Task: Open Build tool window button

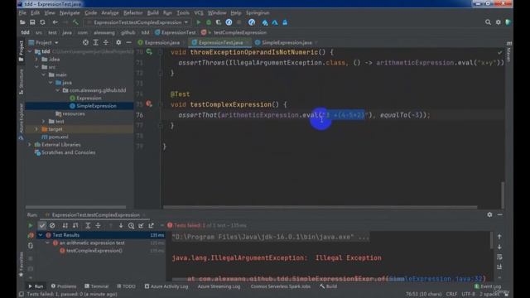Action: (329, 286)
